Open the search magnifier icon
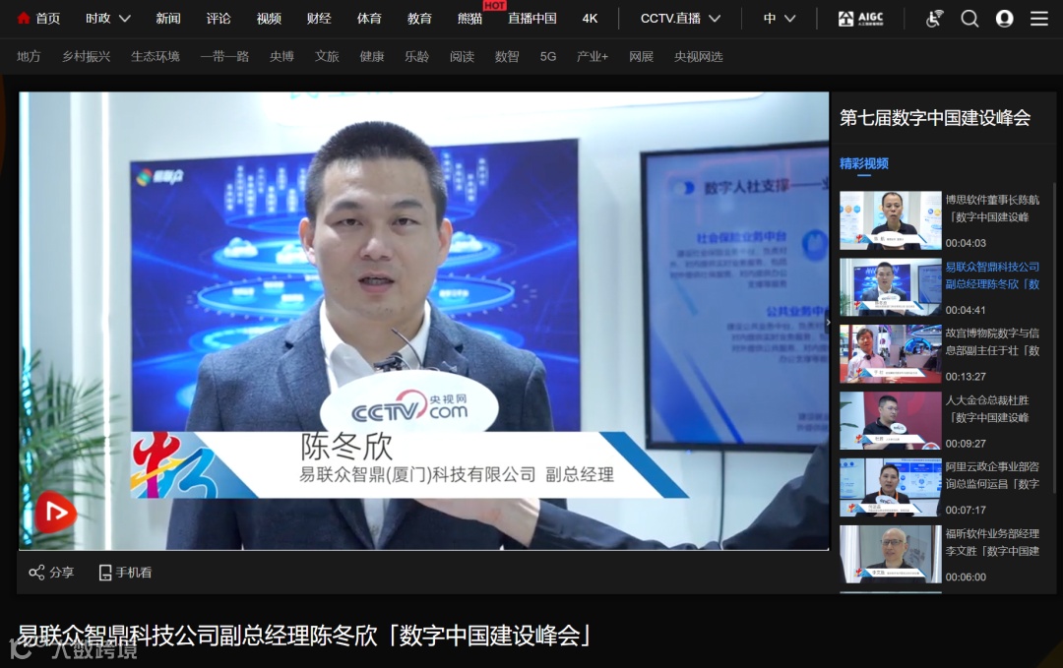The height and width of the screenshot is (668, 1063). point(969,19)
